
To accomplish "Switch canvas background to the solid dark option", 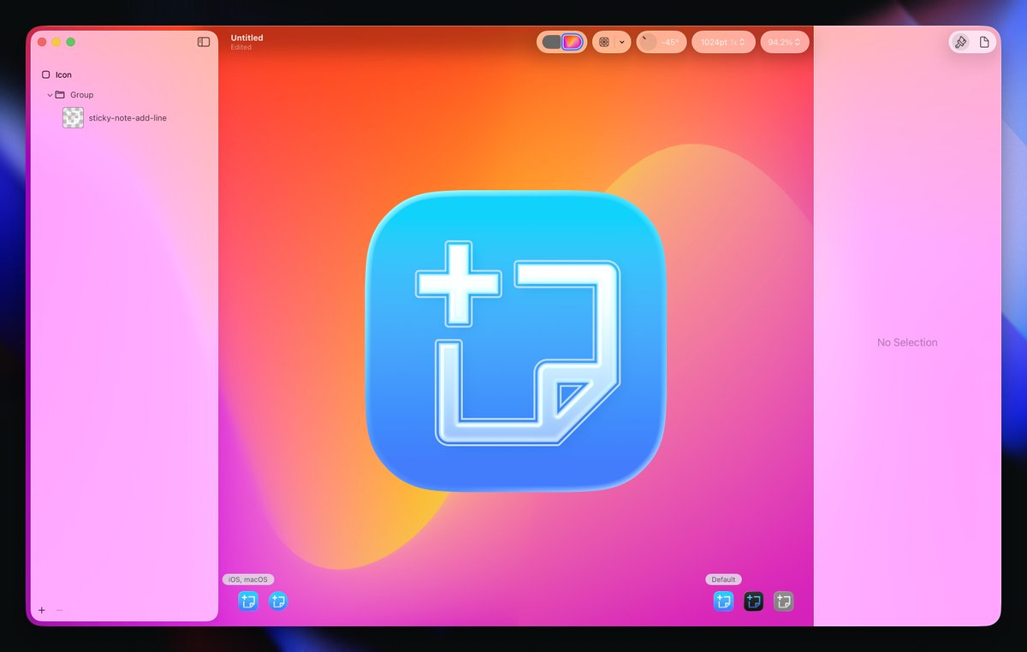I will 551,41.
